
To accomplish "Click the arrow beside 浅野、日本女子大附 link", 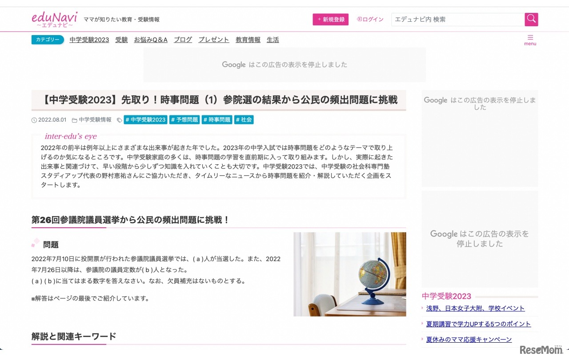I will point(422,309).
